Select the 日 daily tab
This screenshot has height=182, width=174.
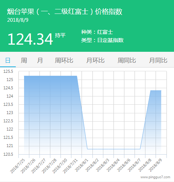[x=8, y=60]
